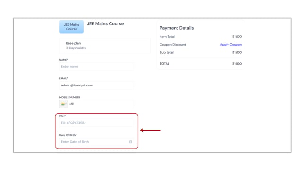304x170 pixels.
Task: Click the MOBILE NUMBER label
Action: [x=69, y=97]
